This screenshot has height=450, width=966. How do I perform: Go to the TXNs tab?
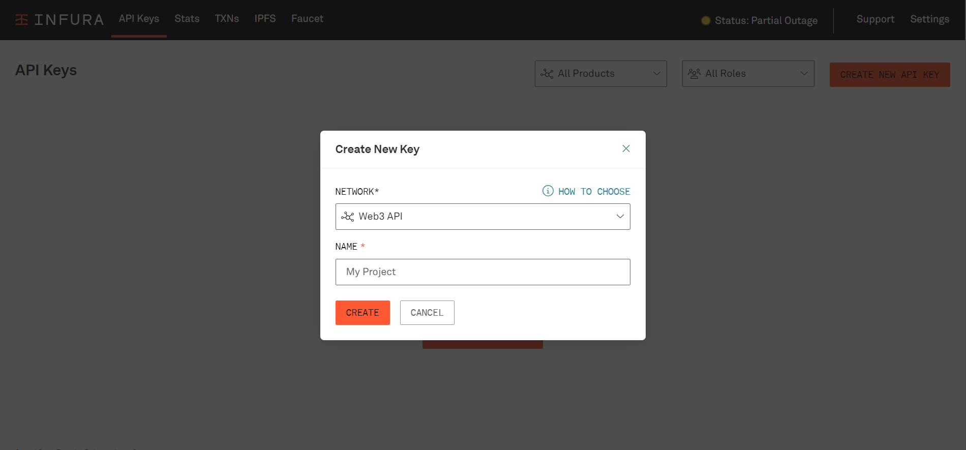(227, 19)
